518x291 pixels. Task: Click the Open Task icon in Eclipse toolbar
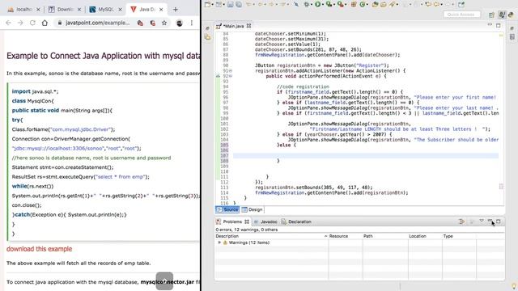[383, 4]
